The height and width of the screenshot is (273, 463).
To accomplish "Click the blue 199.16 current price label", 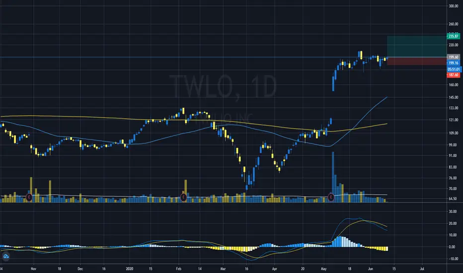I will 453,63.
